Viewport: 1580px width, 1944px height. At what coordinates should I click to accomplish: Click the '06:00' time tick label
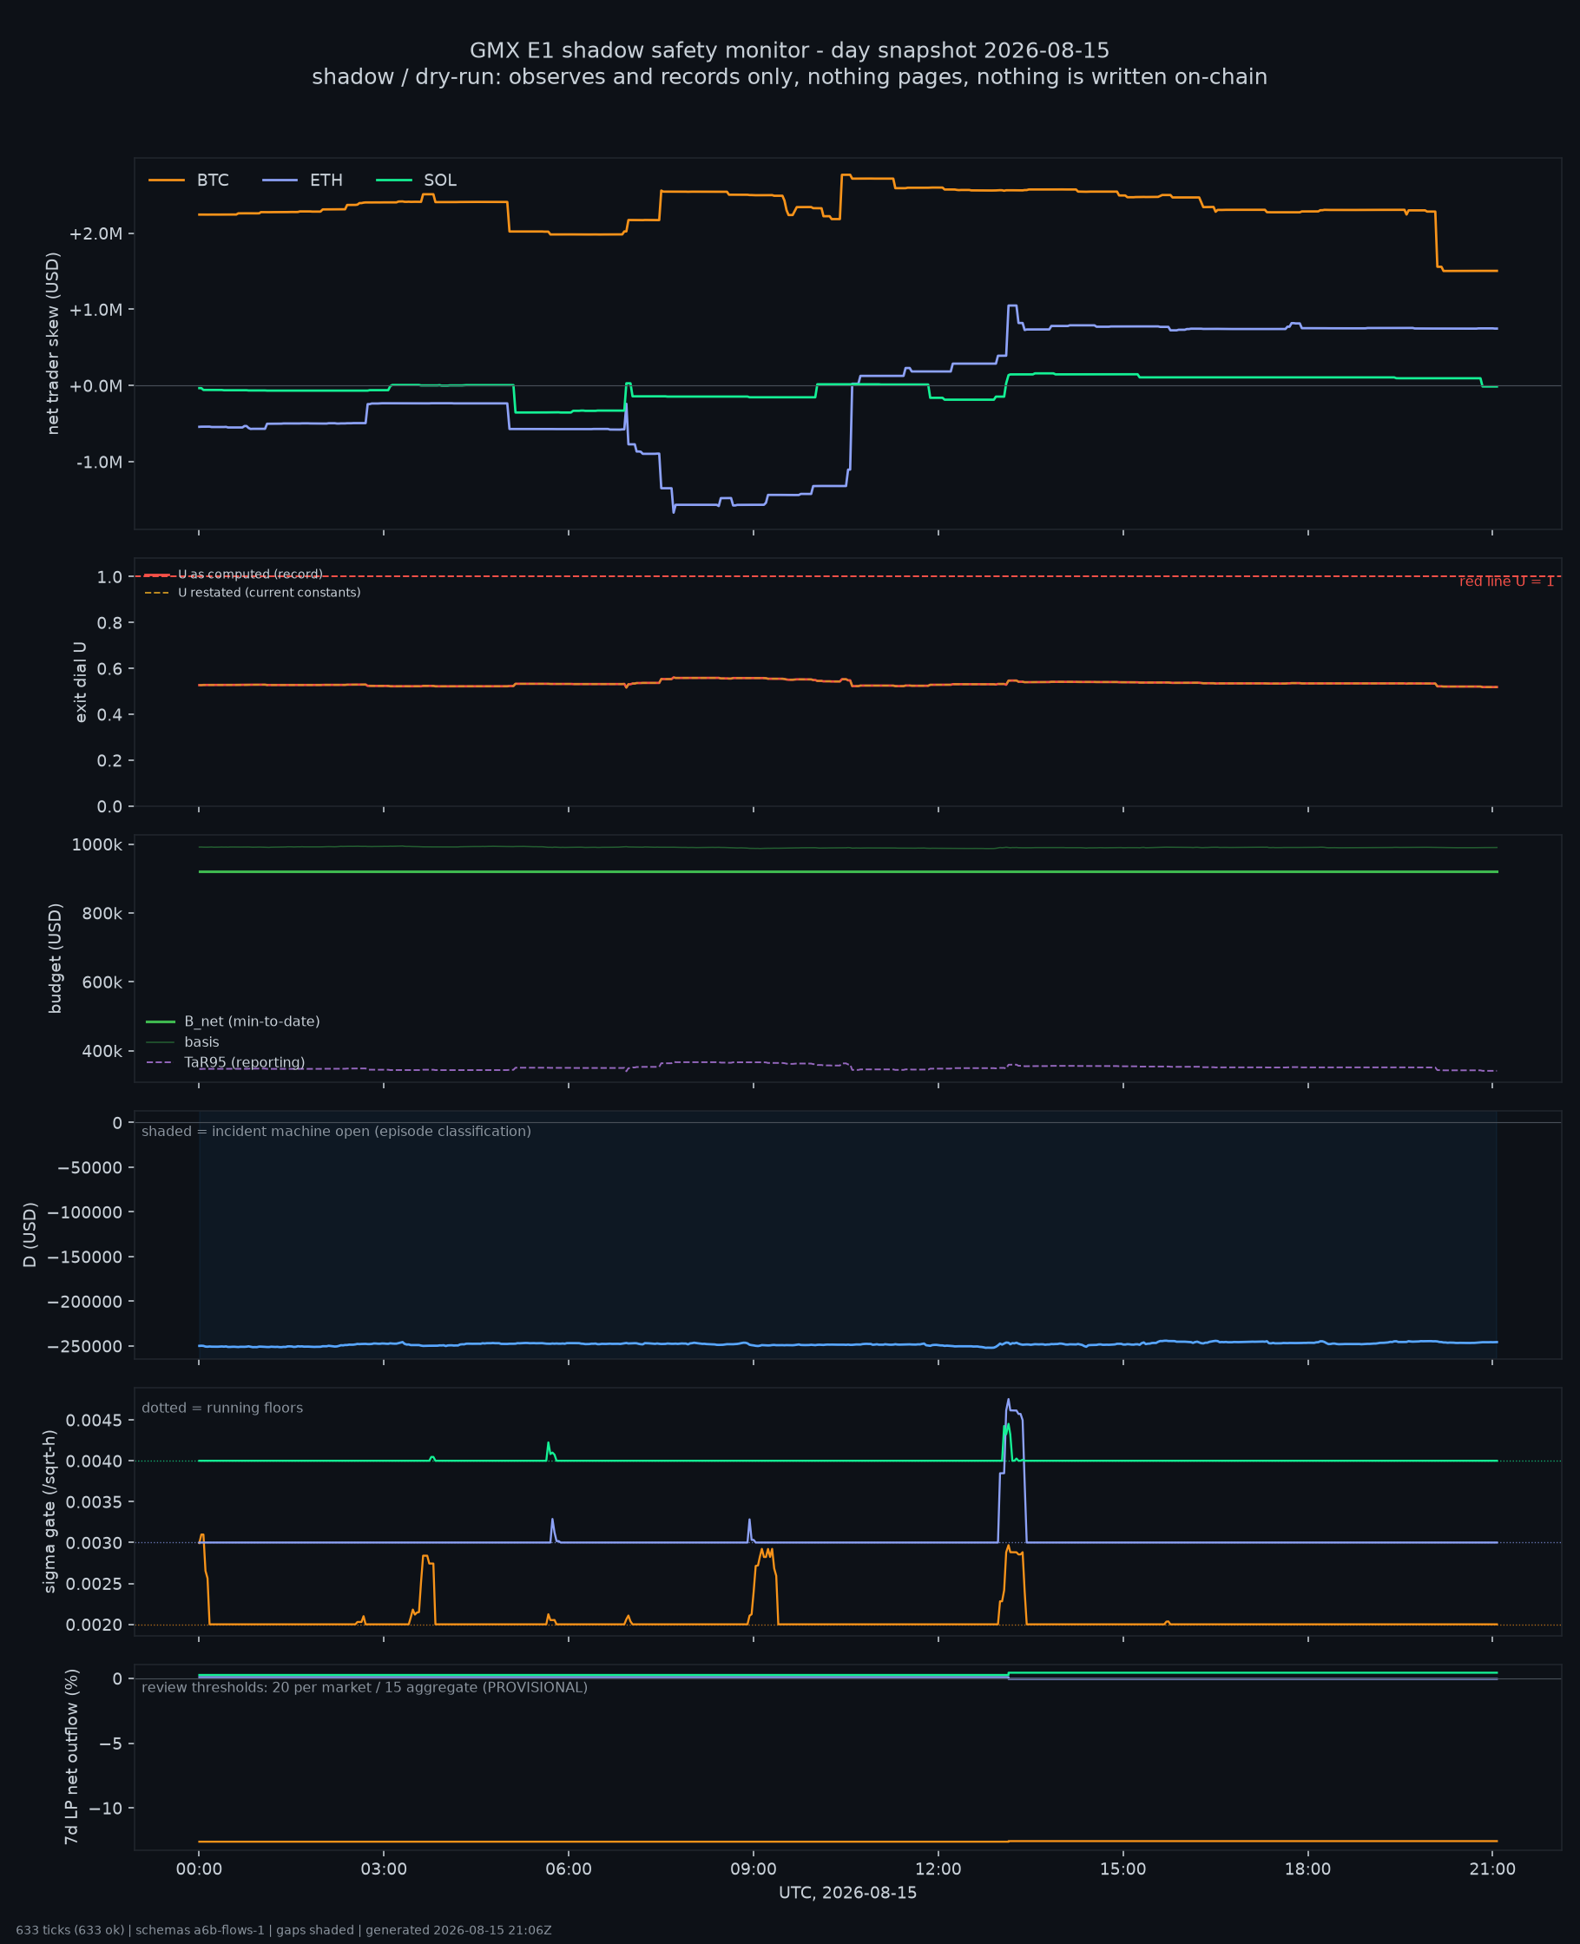pyautogui.click(x=569, y=1869)
